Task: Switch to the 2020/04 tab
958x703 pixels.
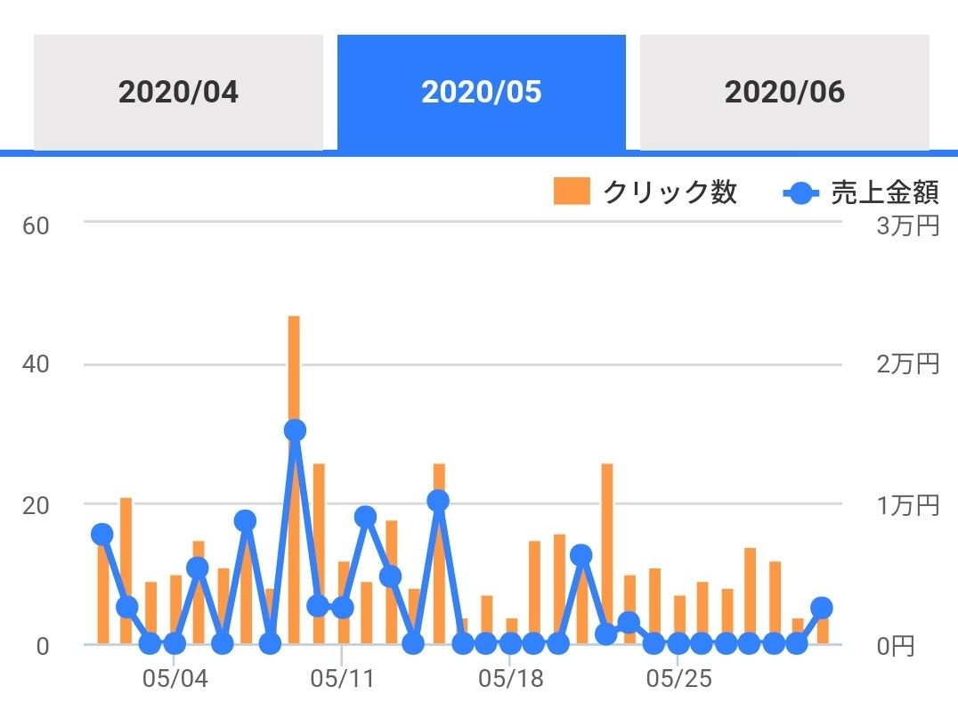Action: click(178, 92)
